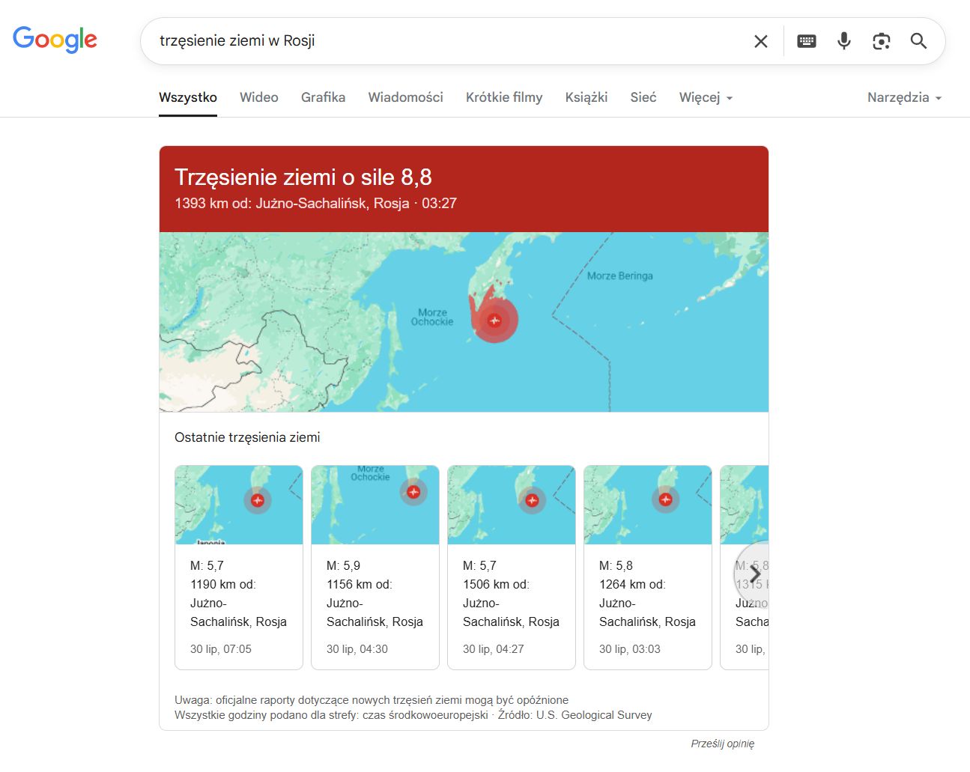Click the Google logo
This screenshot has height=772, width=970.
55,39
